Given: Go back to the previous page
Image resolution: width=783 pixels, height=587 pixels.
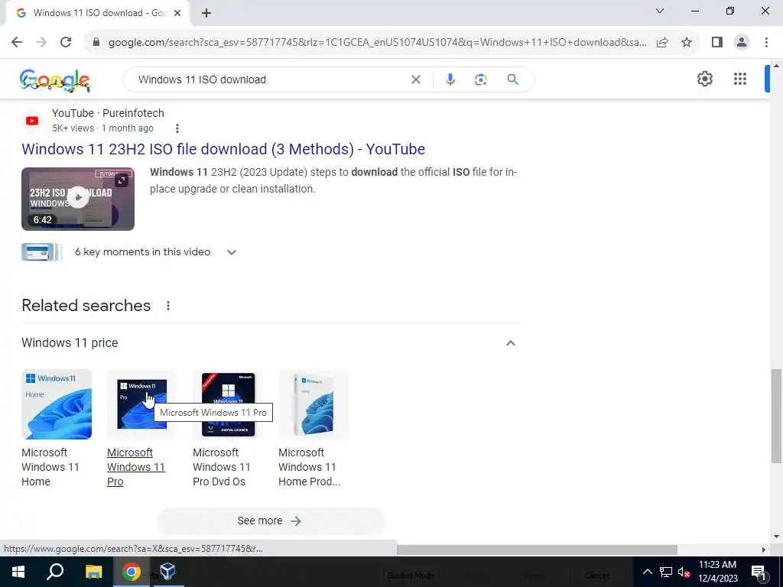Looking at the screenshot, I should pyautogui.click(x=17, y=43).
